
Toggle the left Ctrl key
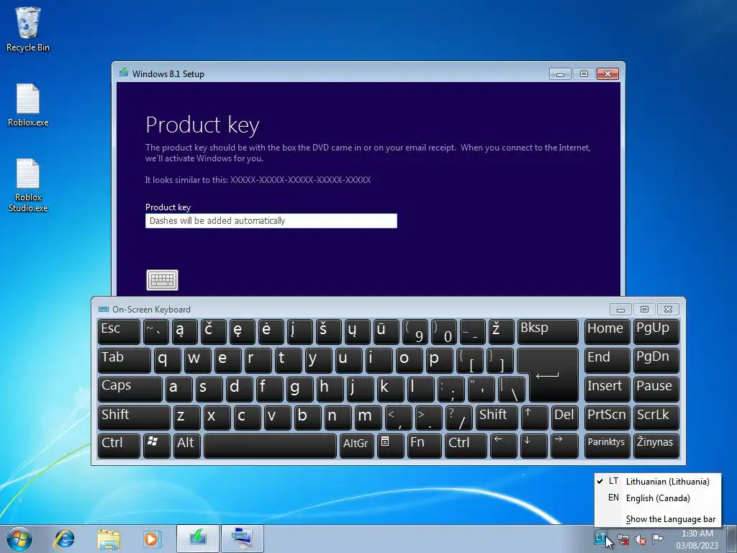[119, 446]
